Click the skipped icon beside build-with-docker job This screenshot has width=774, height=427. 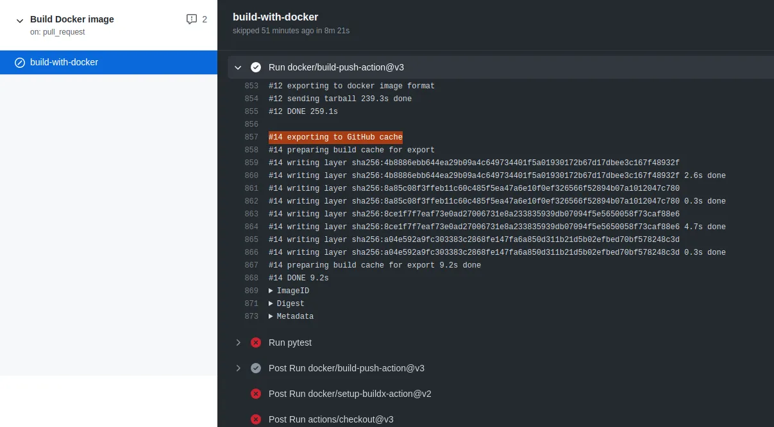pyautogui.click(x=20, y=63)
